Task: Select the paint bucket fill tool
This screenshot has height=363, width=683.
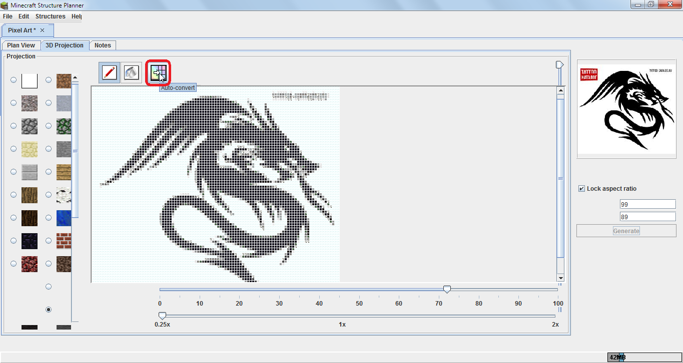Action: point(131,73)
